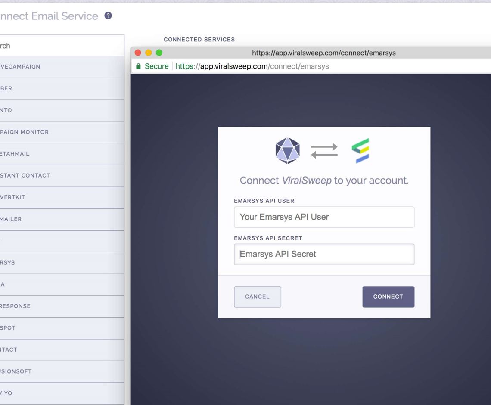Viewport: 491px width, 405px height.
Task: Click the ViralSweep hexagon logo icon
Action: click(288, 150)
